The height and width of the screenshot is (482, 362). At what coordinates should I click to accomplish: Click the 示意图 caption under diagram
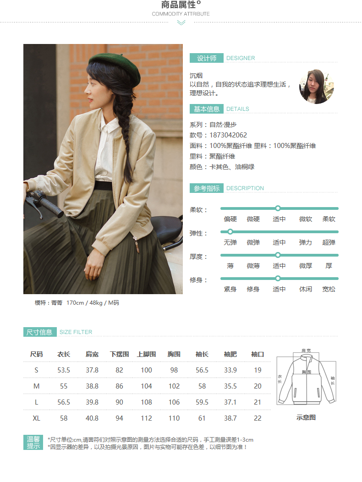306,417
